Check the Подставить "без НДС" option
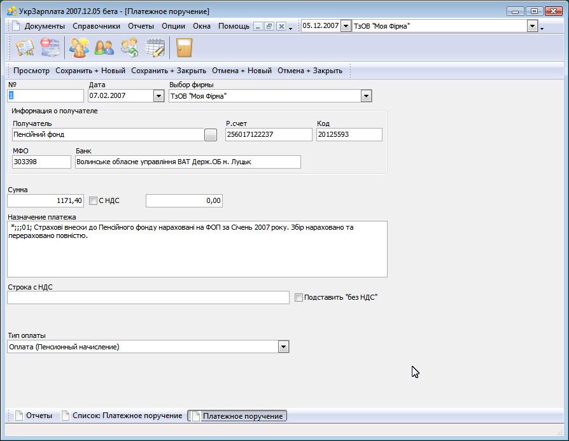 (x=299, y=297)
